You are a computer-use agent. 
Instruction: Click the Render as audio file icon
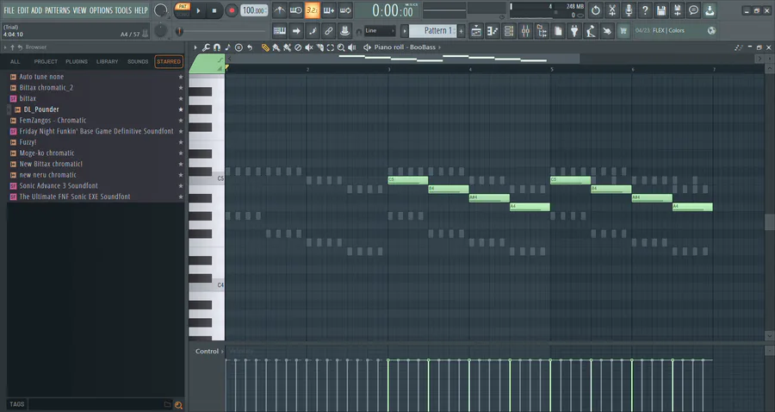pyautogui.click(x=677, y=9)
